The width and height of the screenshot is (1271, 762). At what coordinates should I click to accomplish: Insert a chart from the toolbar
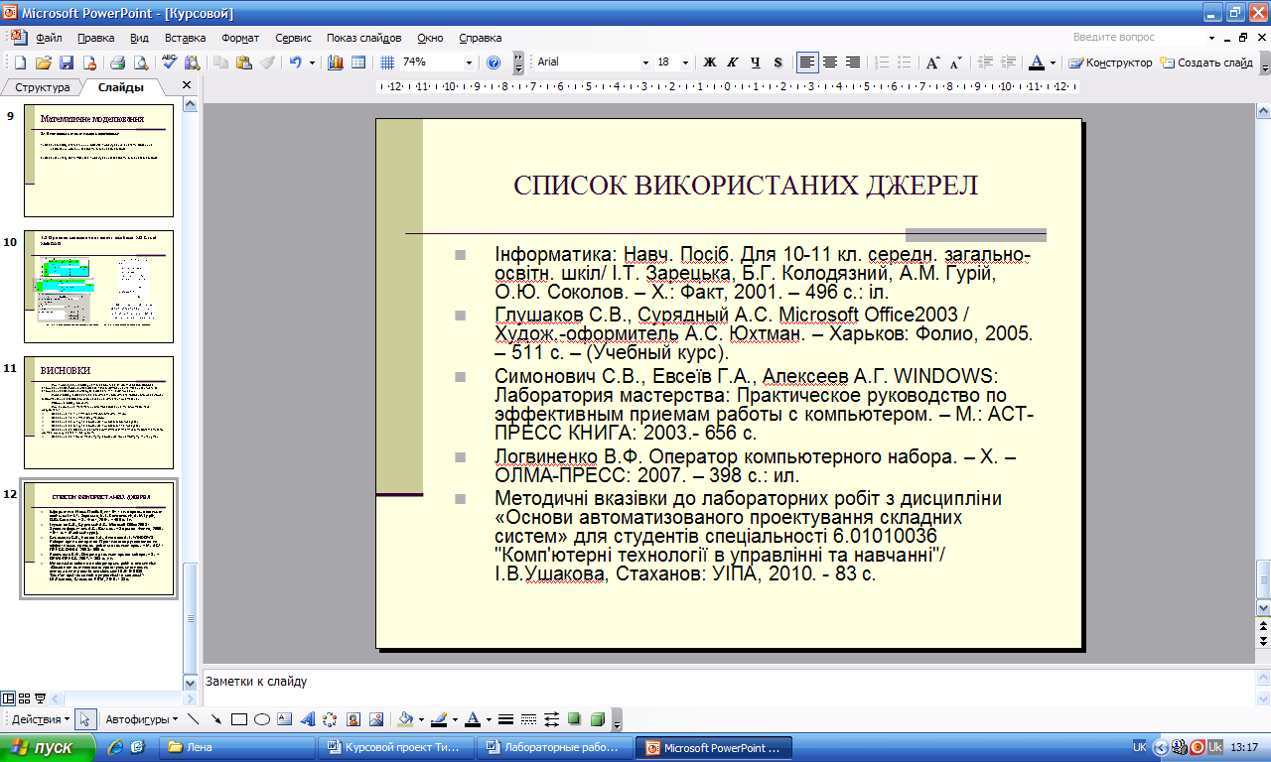(x=335, y=63)
